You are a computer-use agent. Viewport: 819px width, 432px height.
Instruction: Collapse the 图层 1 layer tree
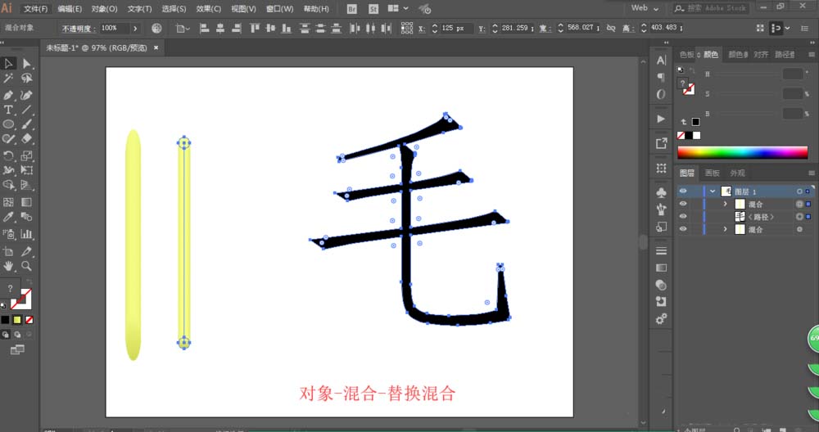pyautogui.click(x=713, y=191)
